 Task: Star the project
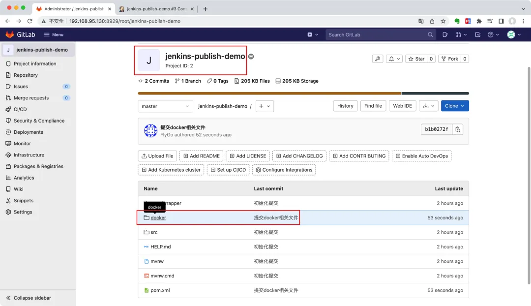click(416, 59)
